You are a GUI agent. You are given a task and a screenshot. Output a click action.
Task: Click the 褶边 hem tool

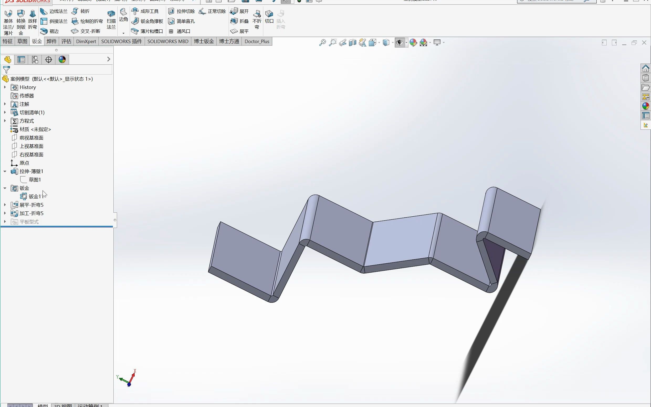(x=50, y=31)
